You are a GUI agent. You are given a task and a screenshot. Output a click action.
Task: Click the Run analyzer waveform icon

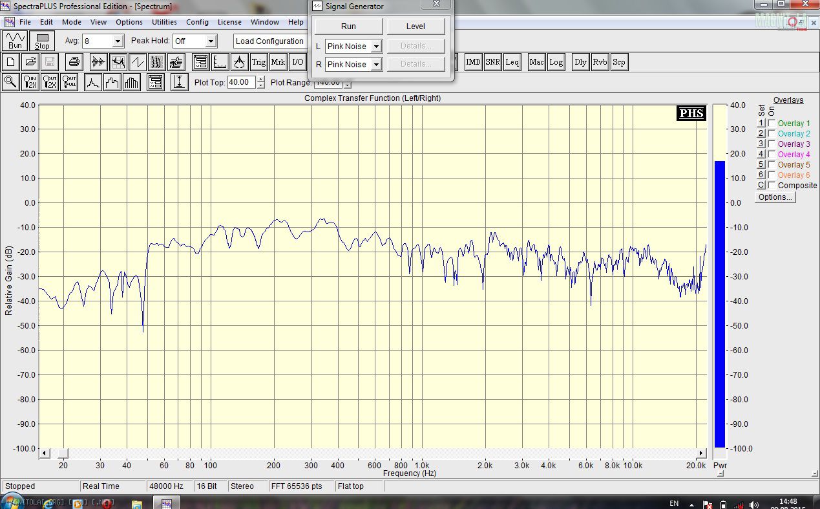15,41
